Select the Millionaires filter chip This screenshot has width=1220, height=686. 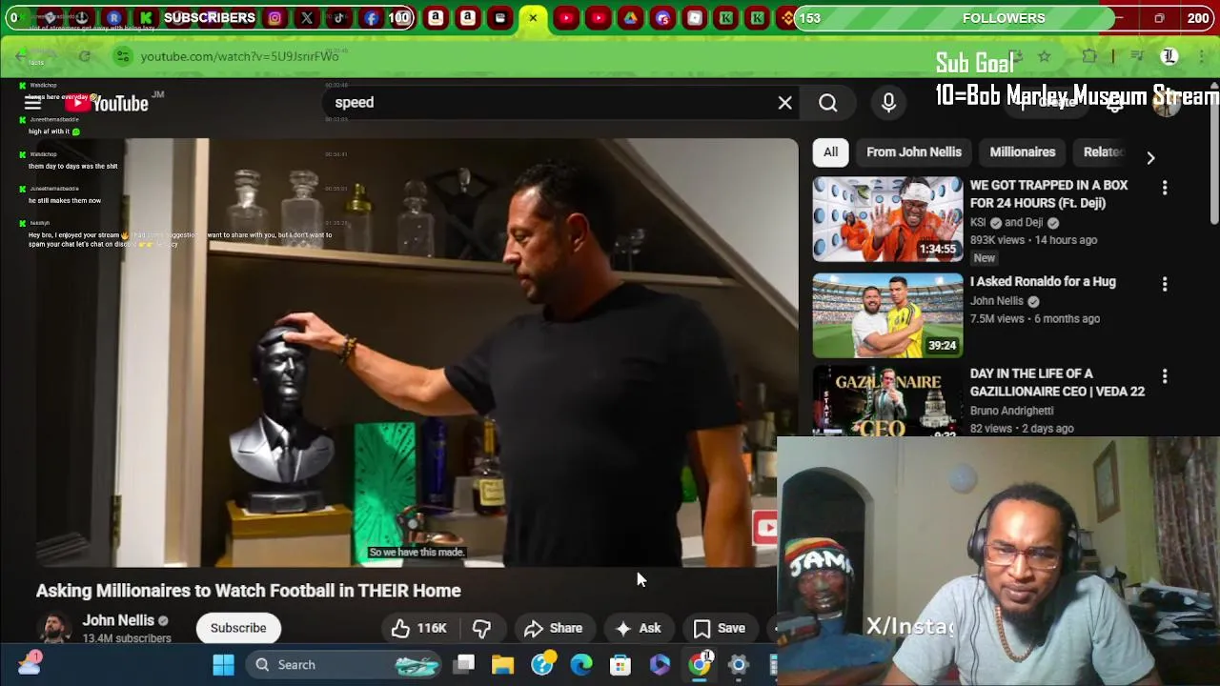1022,152
